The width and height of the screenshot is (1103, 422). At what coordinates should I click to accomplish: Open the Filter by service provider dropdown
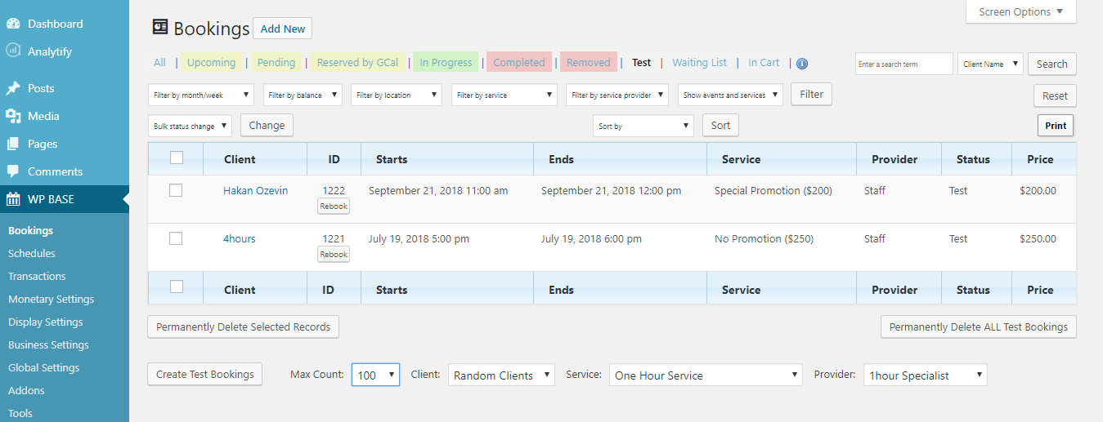[617, 95]
